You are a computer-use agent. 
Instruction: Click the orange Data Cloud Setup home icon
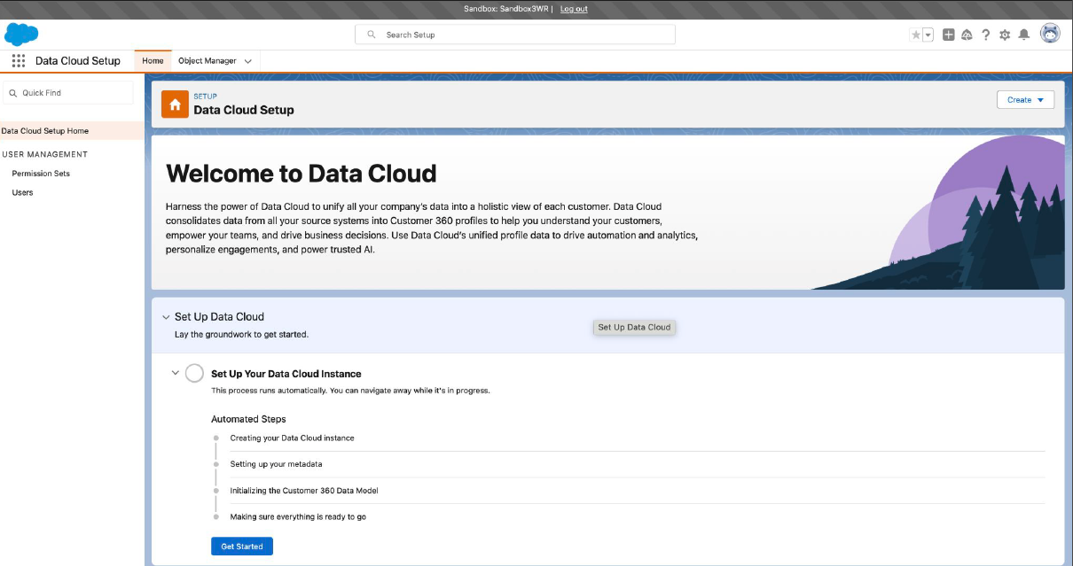(174, 104)
